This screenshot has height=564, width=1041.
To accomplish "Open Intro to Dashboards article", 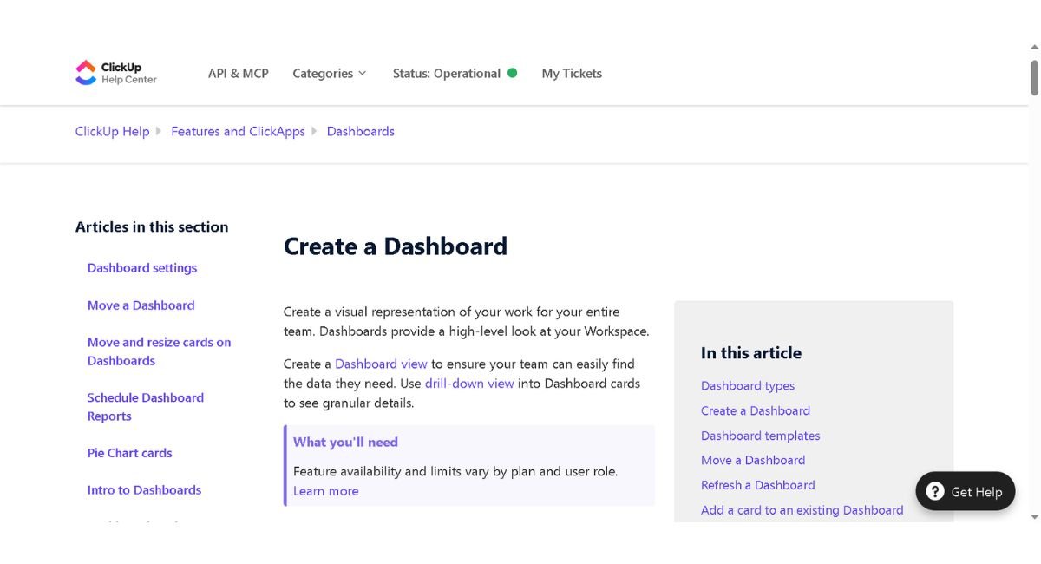I will coord(144,490).
